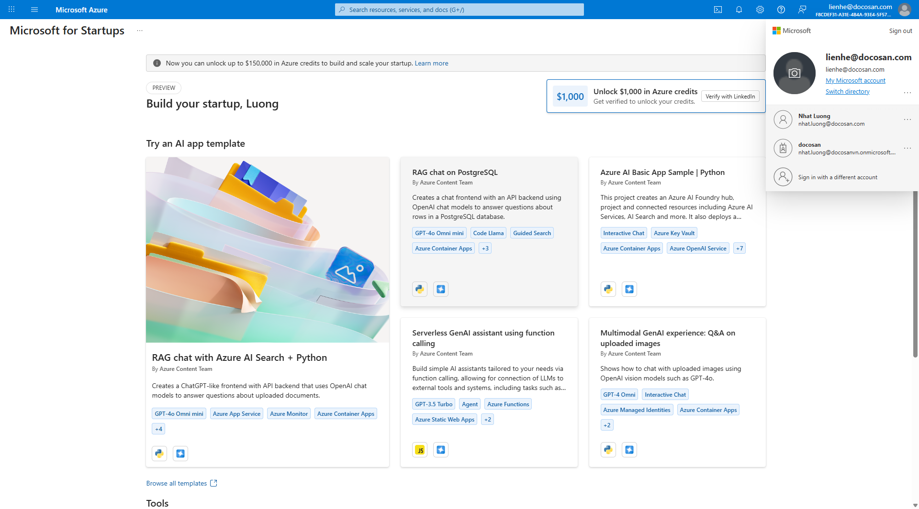
Task: Open the Serverless GenAI assistant using function calling title
Action: 483,338
